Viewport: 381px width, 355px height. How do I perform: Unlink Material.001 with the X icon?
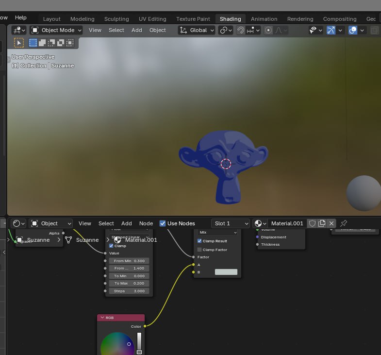click(x=331, y=223)
